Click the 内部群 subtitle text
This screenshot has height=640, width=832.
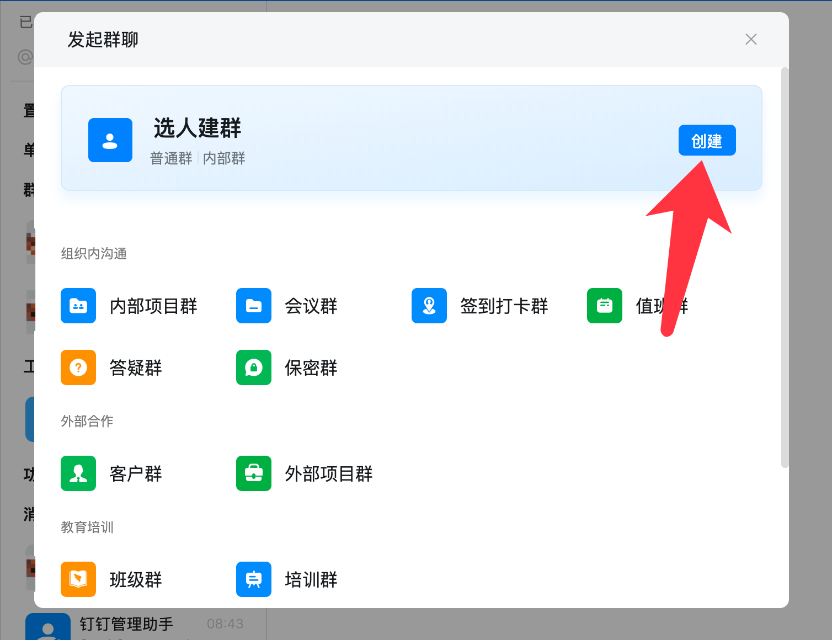pyautogui.click(x=224, y=159)
